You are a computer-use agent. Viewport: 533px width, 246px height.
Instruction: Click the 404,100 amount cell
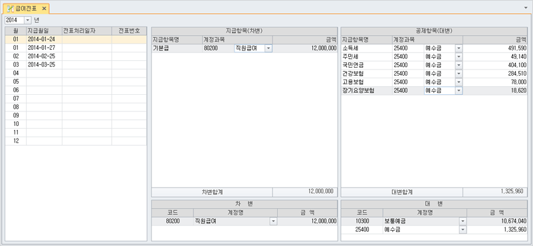click(x=495, y=65)
